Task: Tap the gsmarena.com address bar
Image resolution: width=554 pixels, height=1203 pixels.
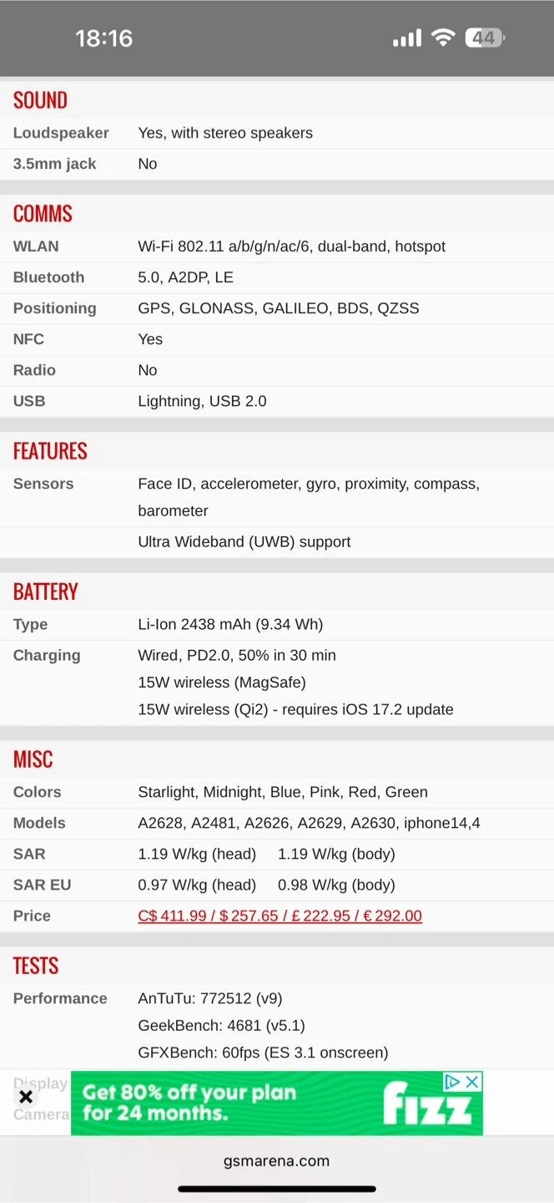Action: 276,1160
